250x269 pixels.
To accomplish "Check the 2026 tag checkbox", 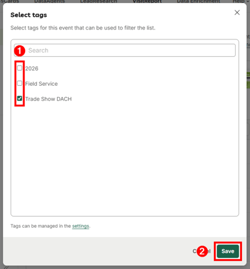I will pos(19,68).
